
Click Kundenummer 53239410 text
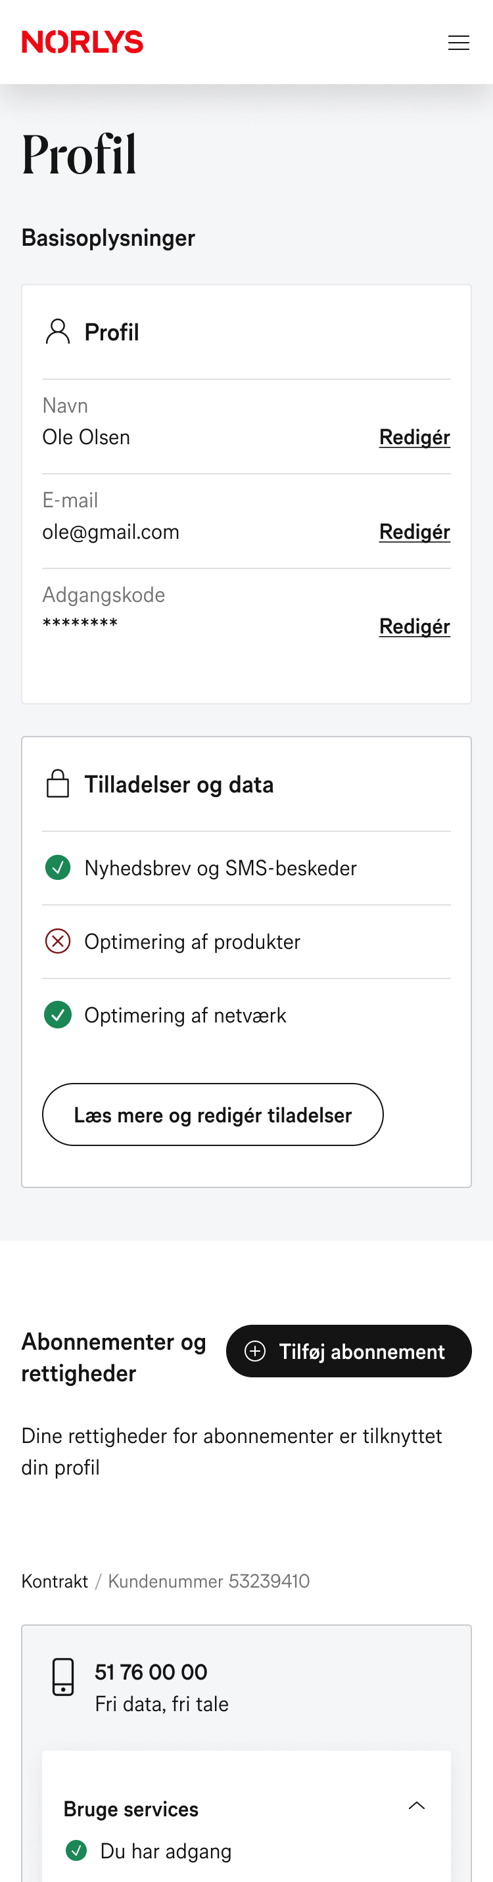click(x=209, y=1582)
